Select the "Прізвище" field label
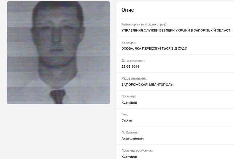 129,96
